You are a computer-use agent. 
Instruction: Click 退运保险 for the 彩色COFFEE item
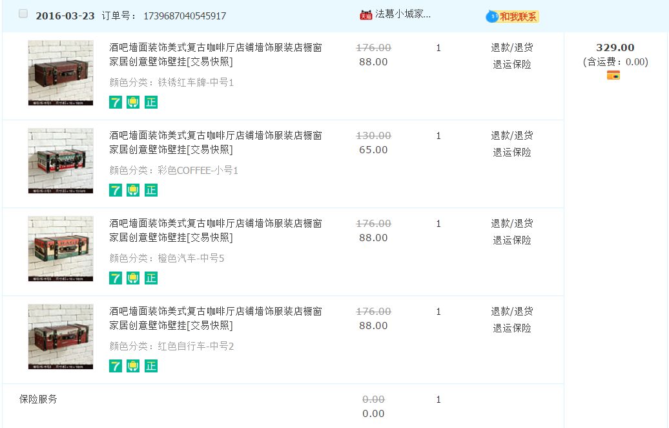pyautogui.click(x=511, y=152)
